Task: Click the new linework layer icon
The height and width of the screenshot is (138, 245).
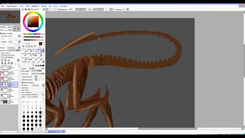Action: (5, 60)
